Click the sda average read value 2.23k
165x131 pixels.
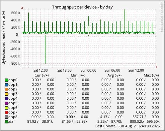click(102, 121)
